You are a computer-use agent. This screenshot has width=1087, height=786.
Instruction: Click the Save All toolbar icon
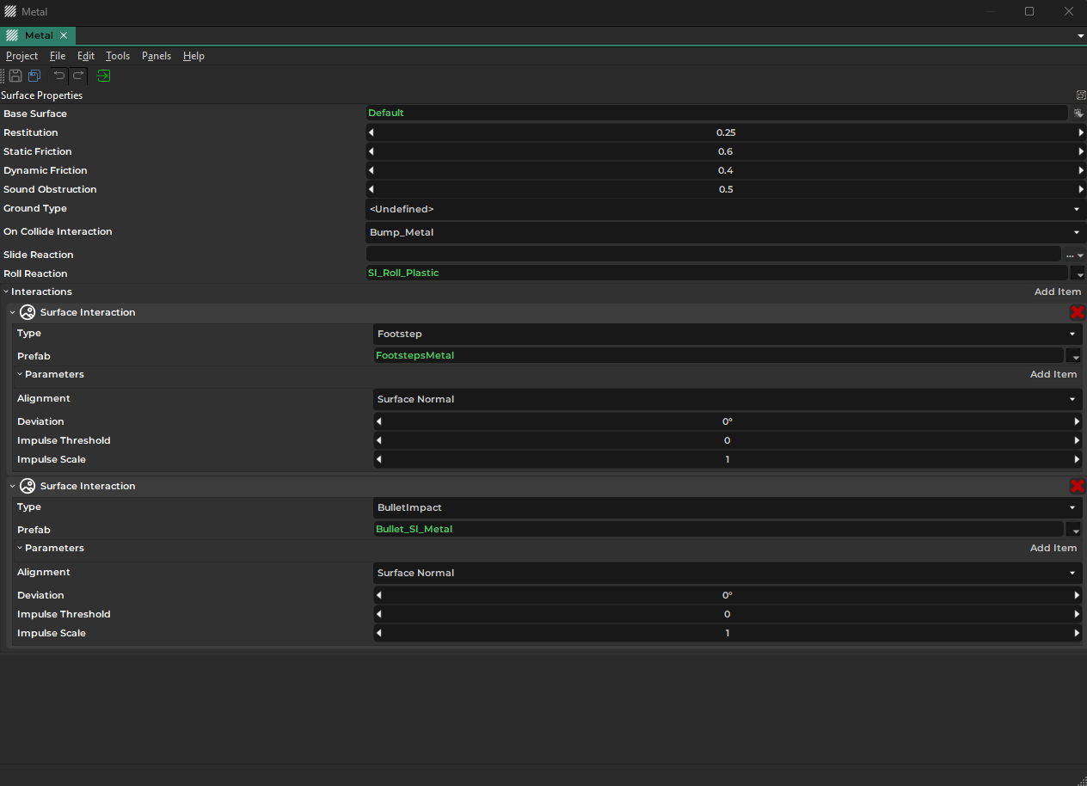tap(34, 76)
